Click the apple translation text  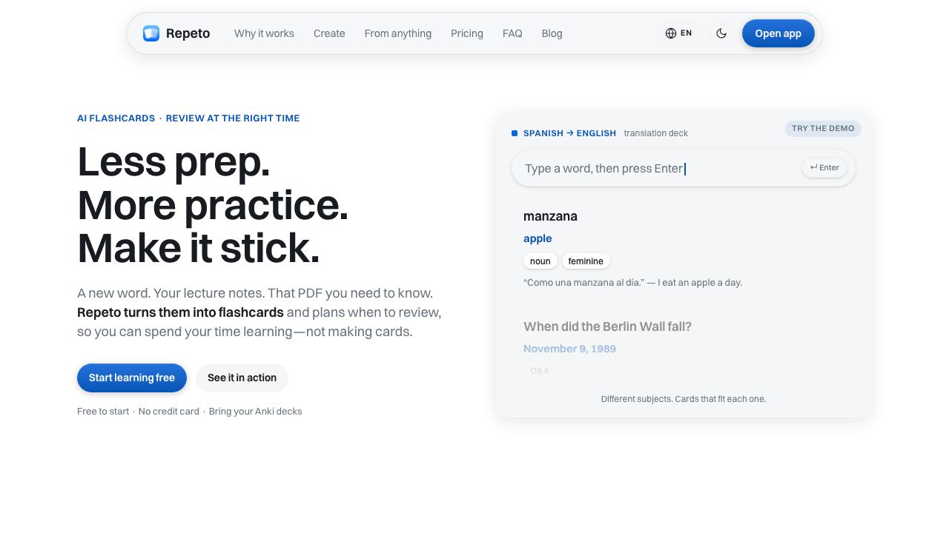coord(538,238)
